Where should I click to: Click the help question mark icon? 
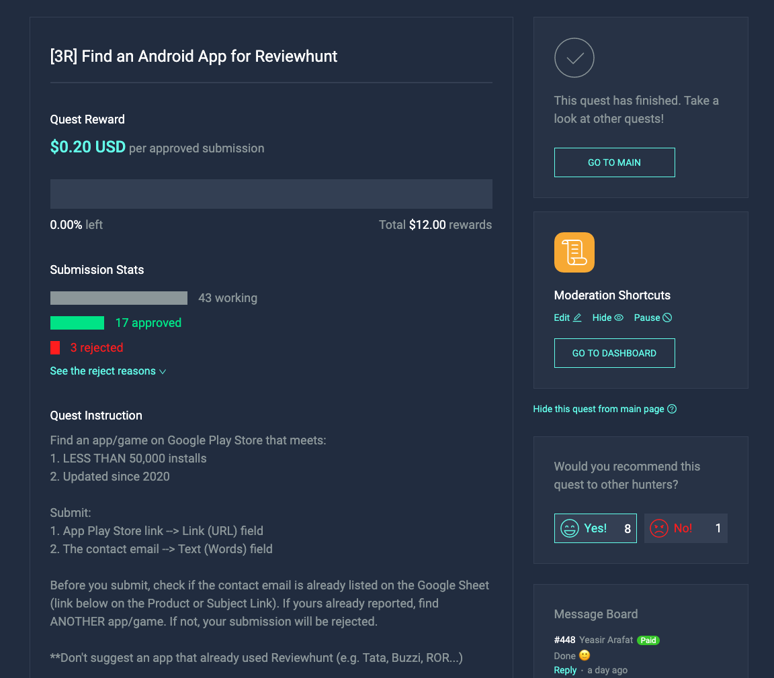tap(672, 409)
